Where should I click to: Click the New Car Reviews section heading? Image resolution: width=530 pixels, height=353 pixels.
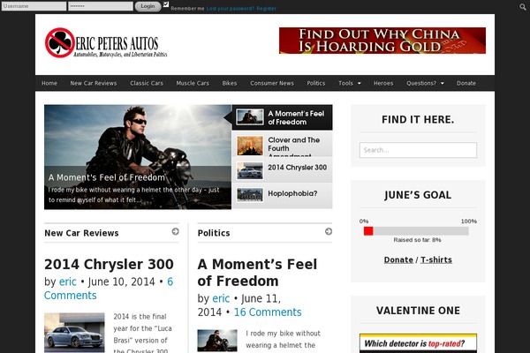point(81,233)
